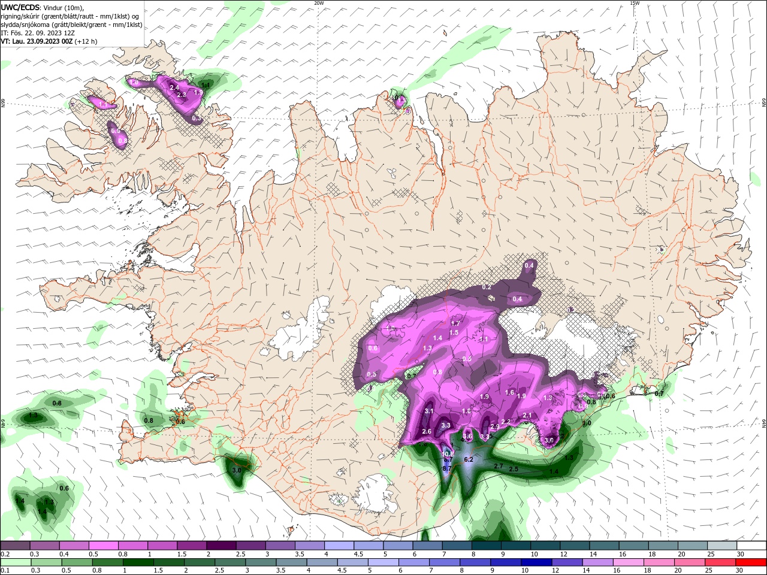Click the '20W' longitude label
This screenshot has height=575, width=767.
click(x=319, y=3)
